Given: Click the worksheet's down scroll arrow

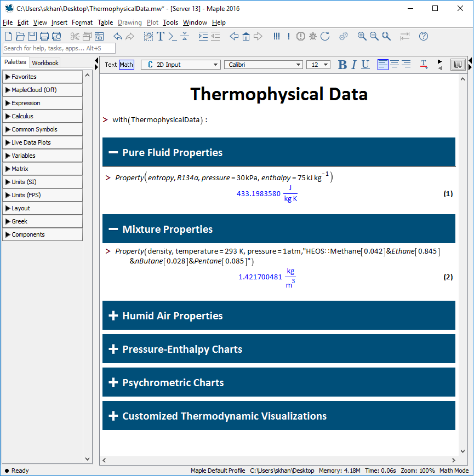Looking at the screenshot, I should point(462,451).
